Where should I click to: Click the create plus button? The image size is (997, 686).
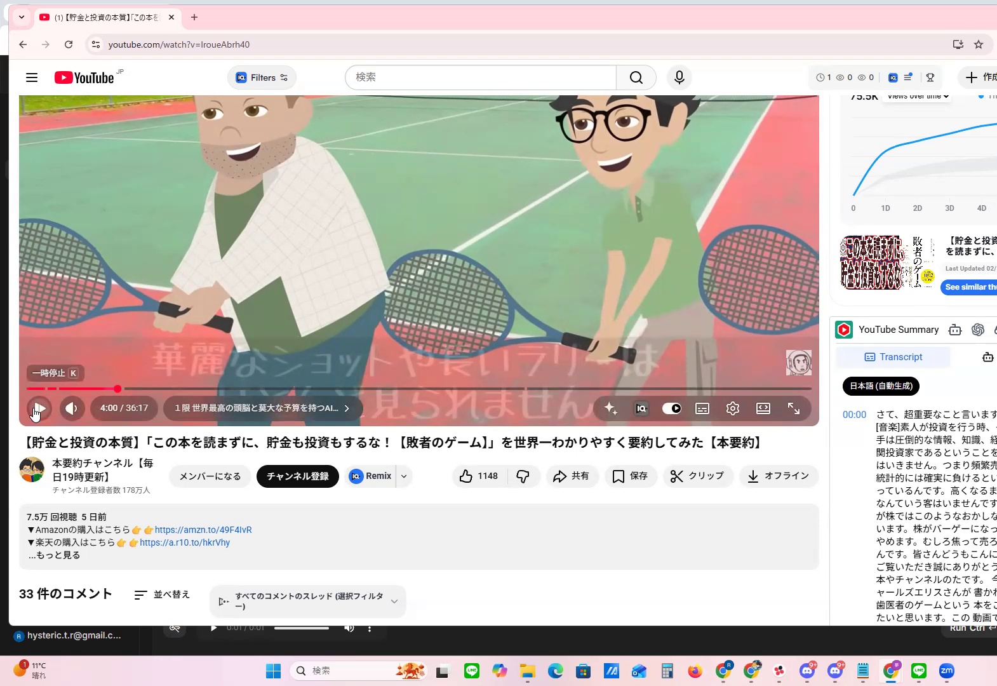(x=979, y=77)
